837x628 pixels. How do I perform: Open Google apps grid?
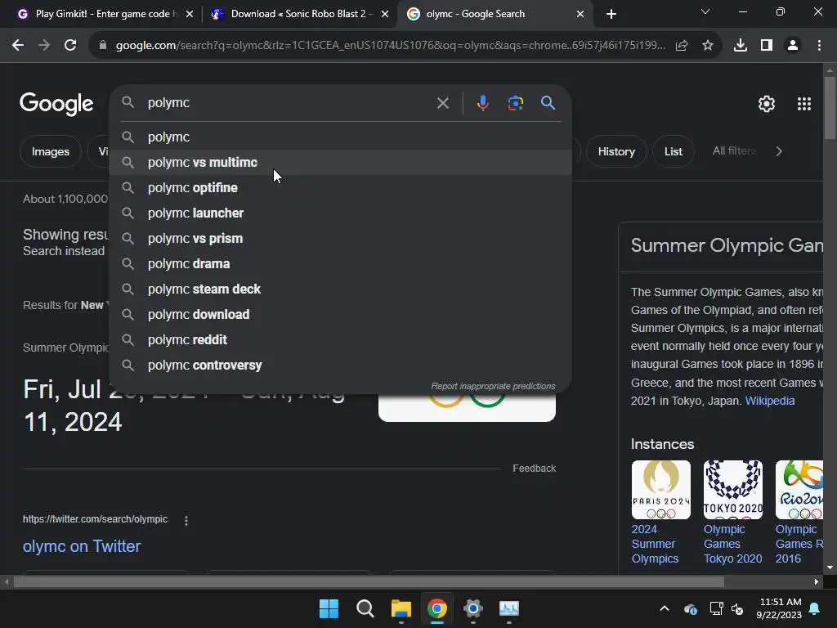804,104
